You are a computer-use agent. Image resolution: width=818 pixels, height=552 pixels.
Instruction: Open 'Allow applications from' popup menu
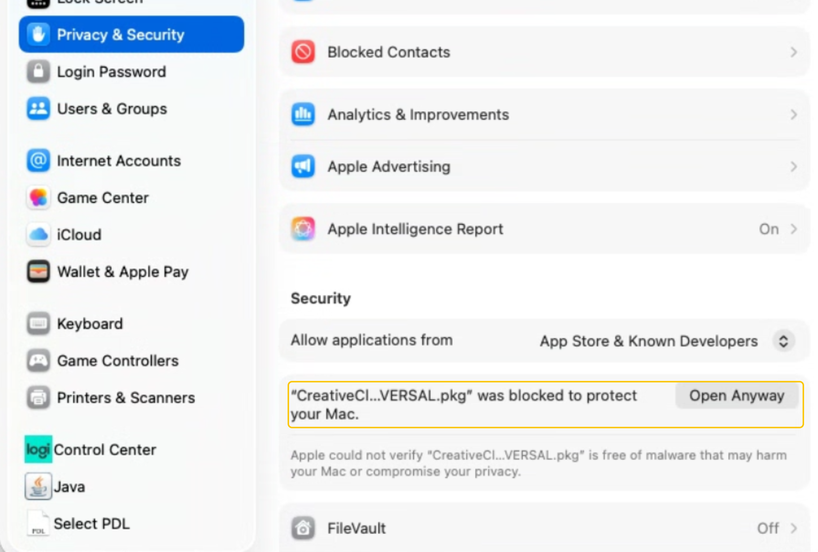coord(783,341)
